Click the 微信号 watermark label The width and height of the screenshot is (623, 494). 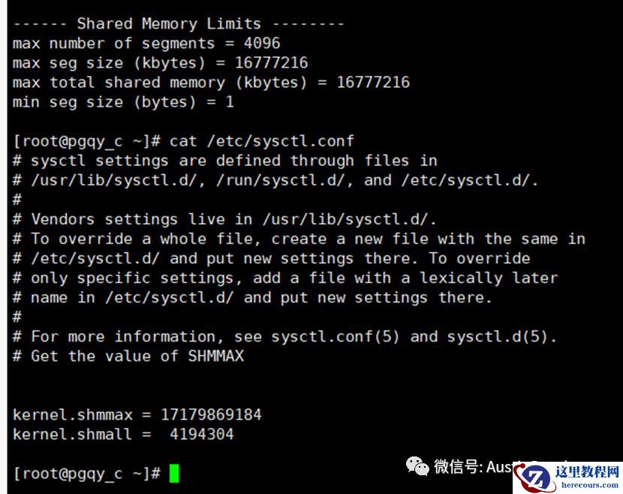456,465
